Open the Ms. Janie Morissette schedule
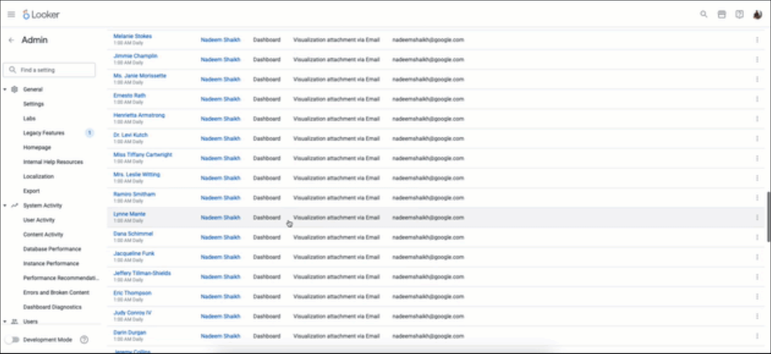771x354 pixels. click(x=140, y=75)
